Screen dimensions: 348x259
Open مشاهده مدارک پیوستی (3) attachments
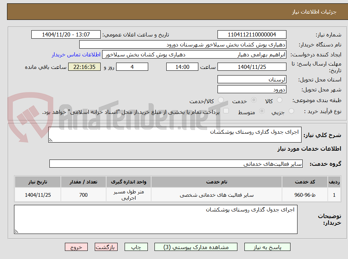tap(196, 247)
